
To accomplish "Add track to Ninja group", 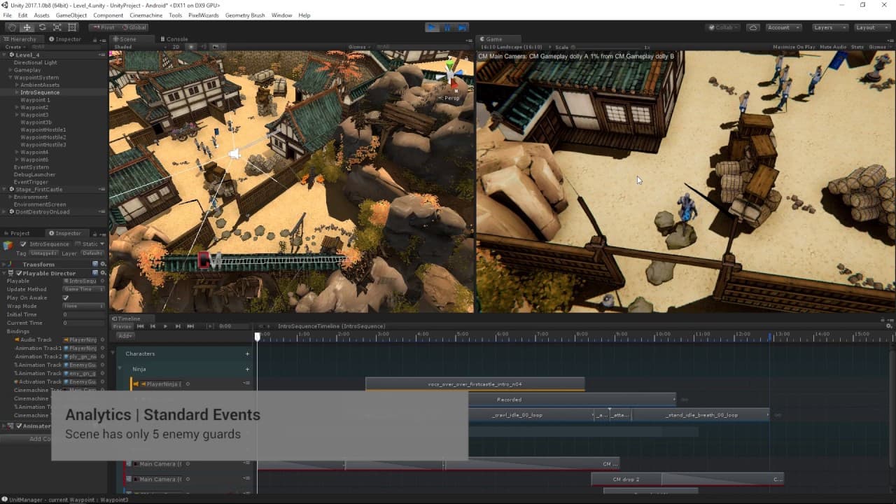I will [x=247, y=369].
